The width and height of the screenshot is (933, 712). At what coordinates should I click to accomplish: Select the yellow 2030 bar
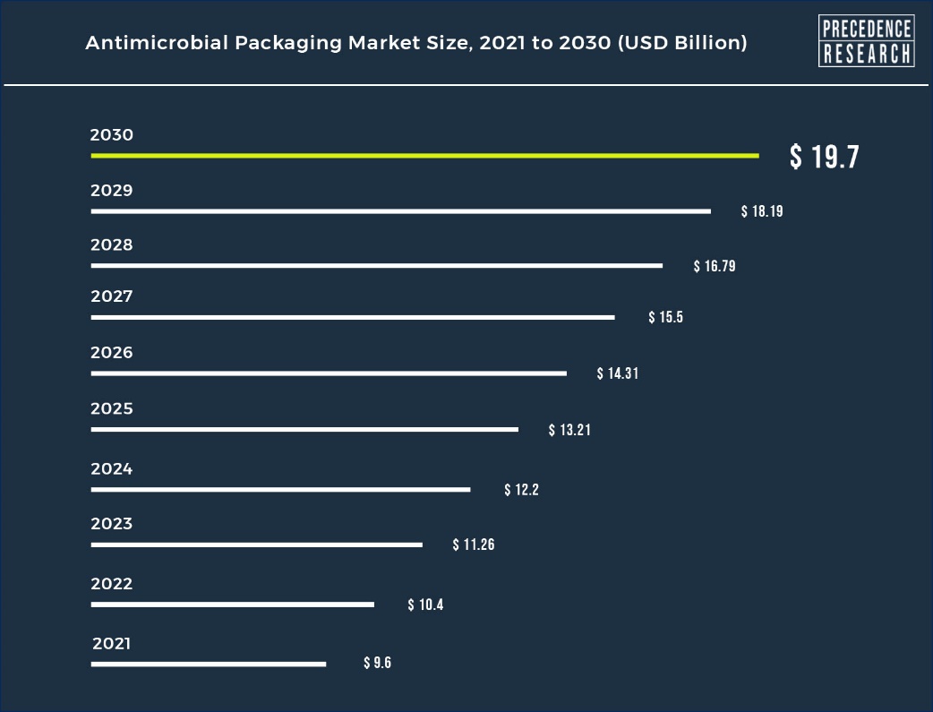coord(424,156)
